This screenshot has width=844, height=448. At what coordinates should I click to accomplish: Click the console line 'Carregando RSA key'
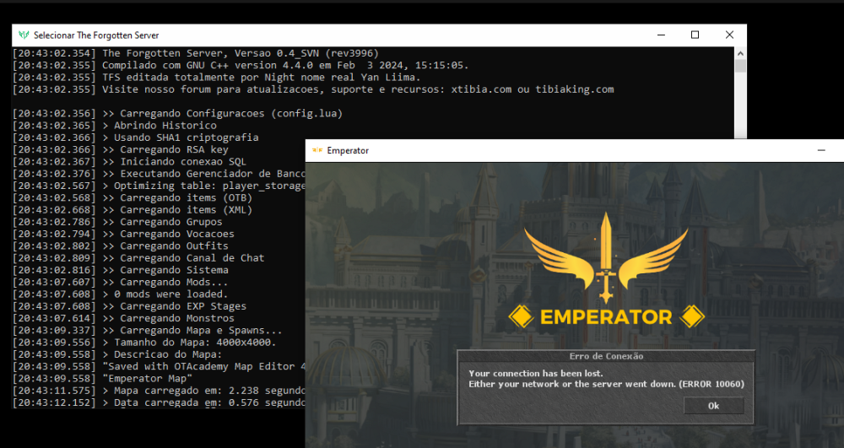(x=121, y=149)
